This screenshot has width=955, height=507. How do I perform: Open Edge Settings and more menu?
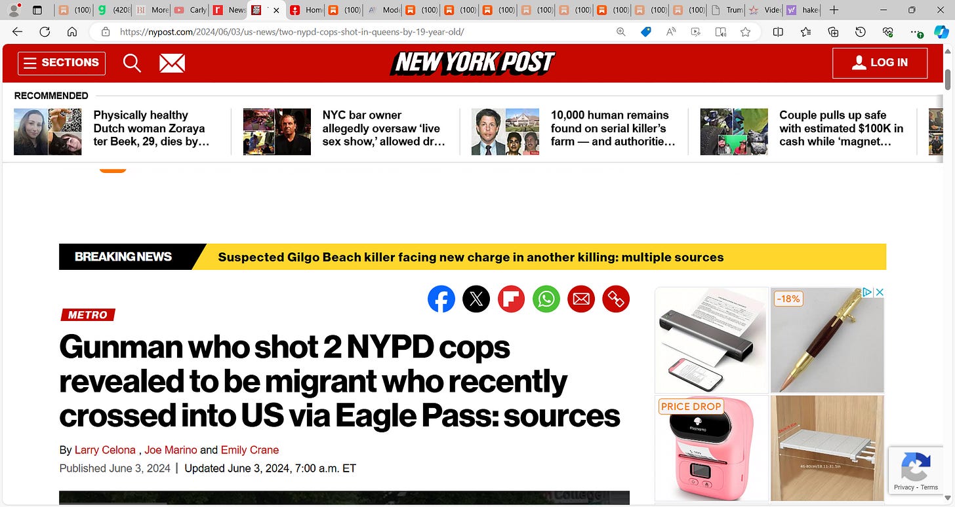click(916, 31)
